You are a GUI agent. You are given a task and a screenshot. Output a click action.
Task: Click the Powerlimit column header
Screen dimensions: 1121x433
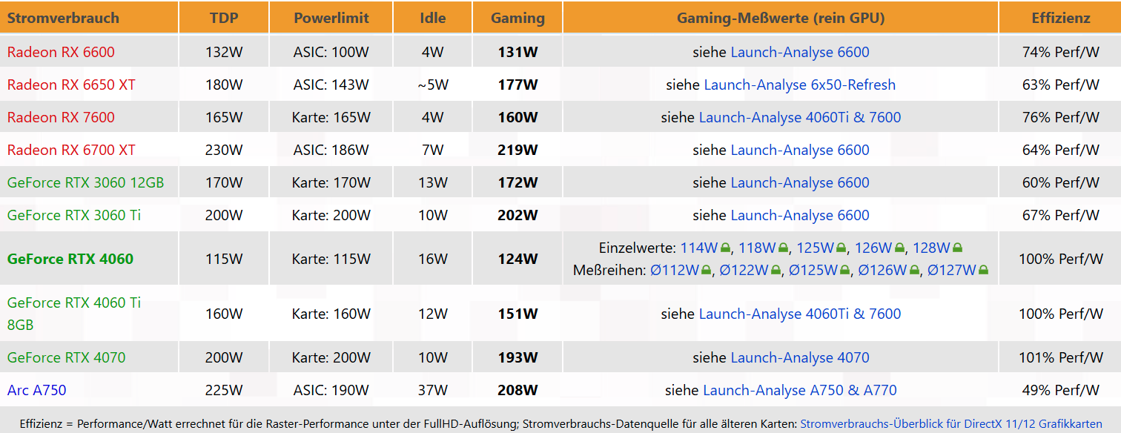pos(331,18)
